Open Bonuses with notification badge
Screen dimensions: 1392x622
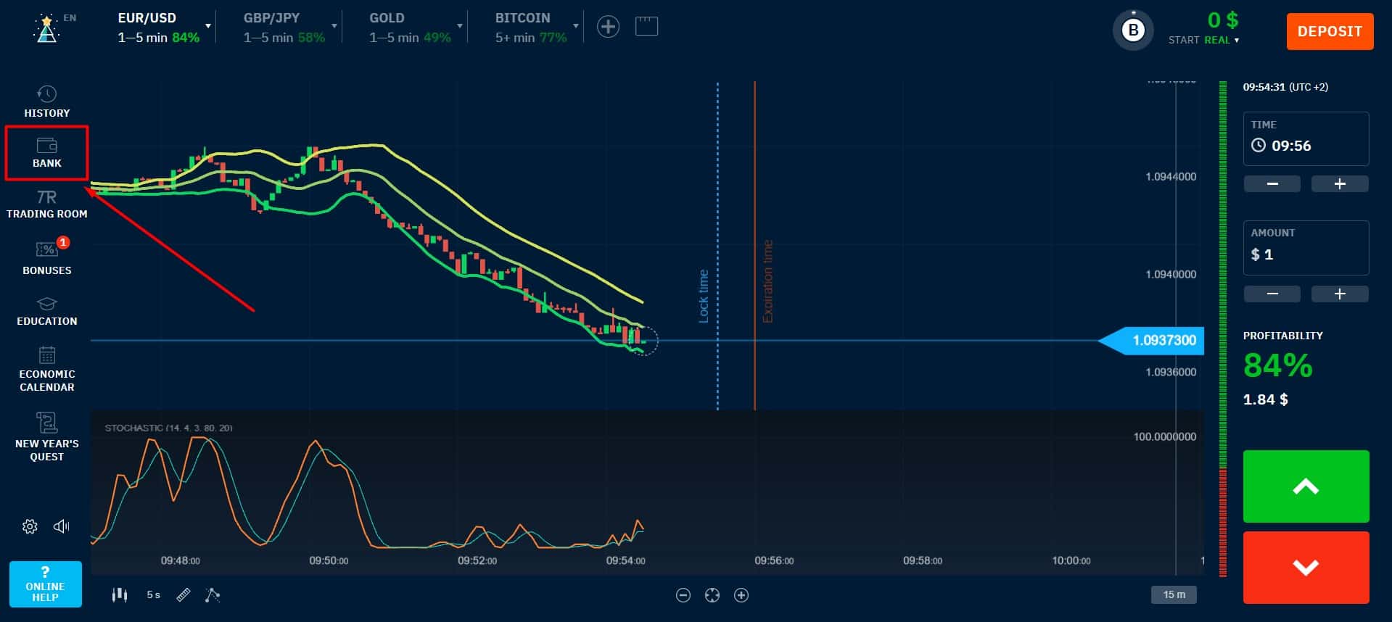(47, 257)
